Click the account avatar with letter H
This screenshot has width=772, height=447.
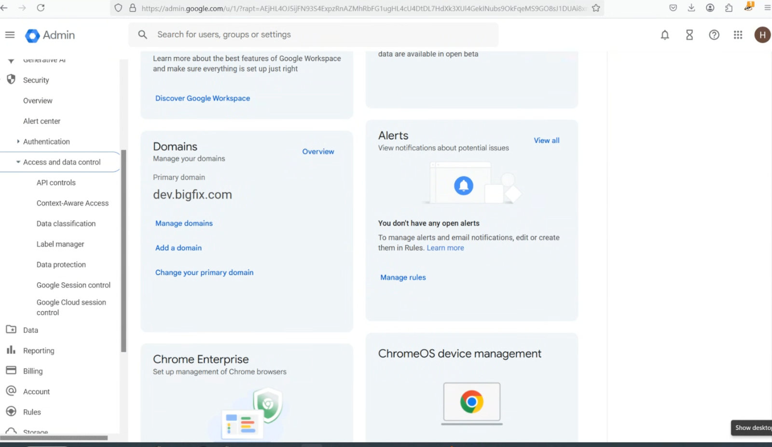pos(762,35)
